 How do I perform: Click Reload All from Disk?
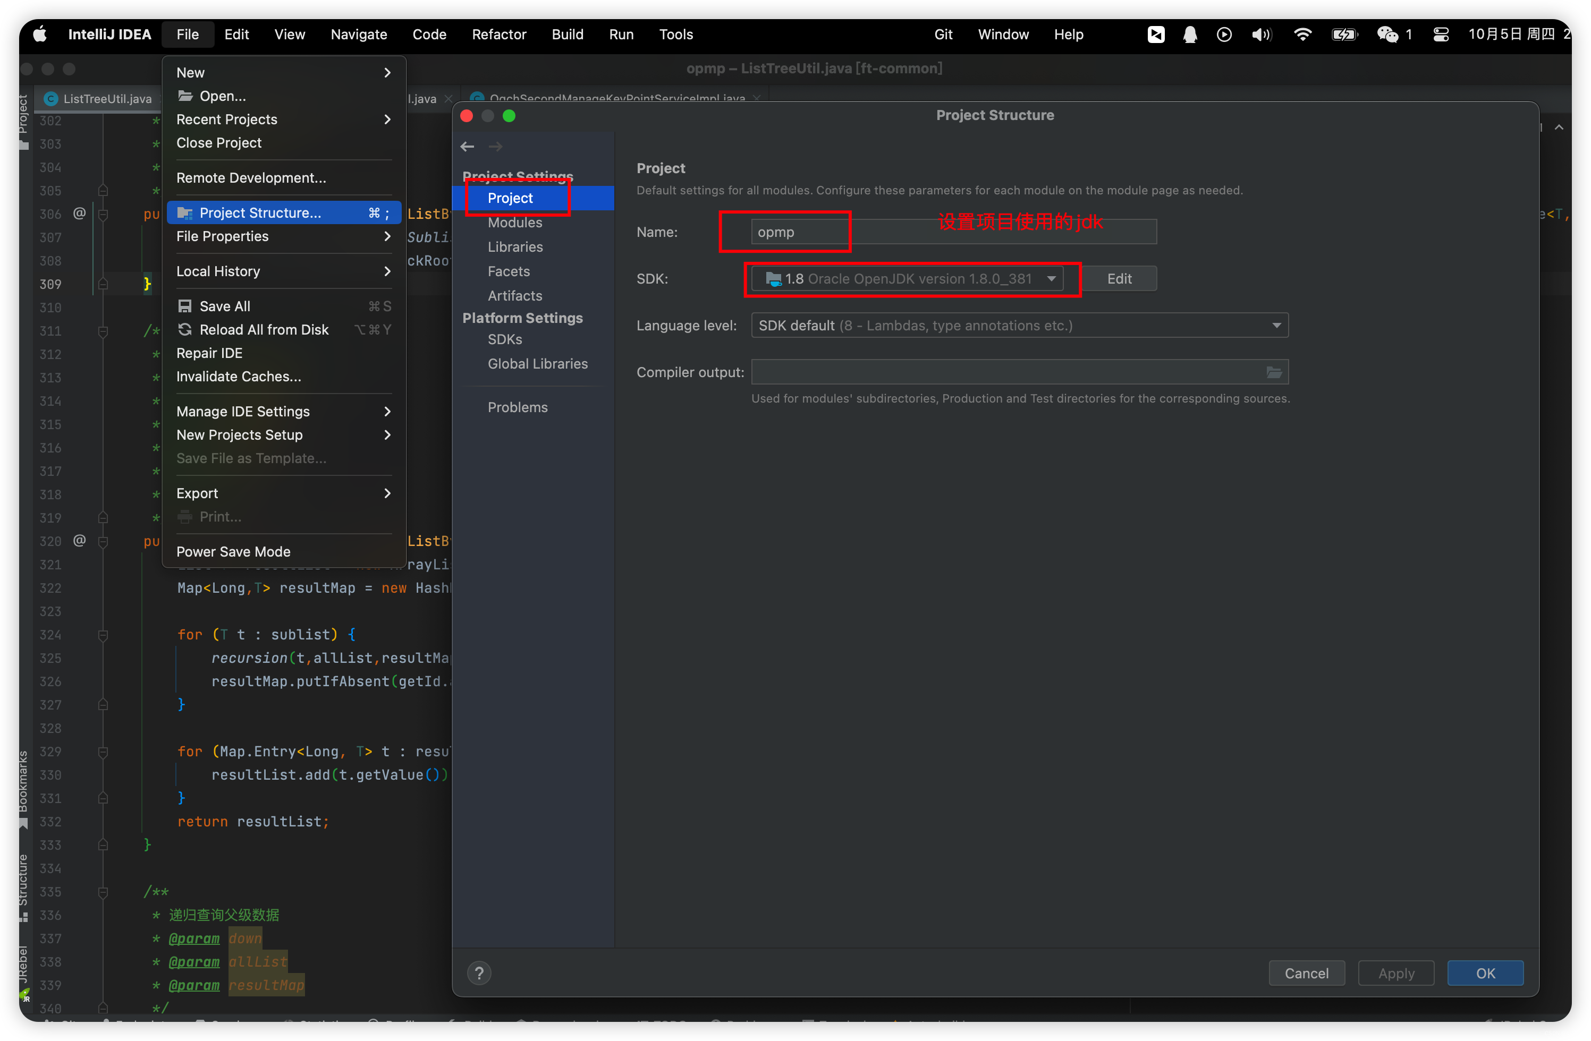[264, 329]
